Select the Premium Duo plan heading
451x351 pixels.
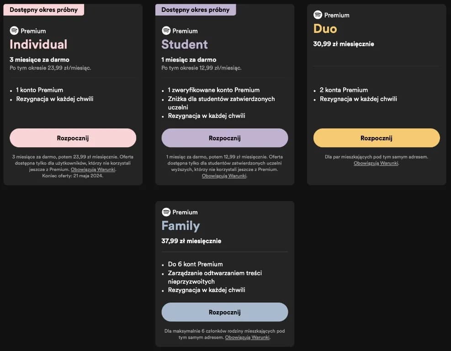point(325,29)
